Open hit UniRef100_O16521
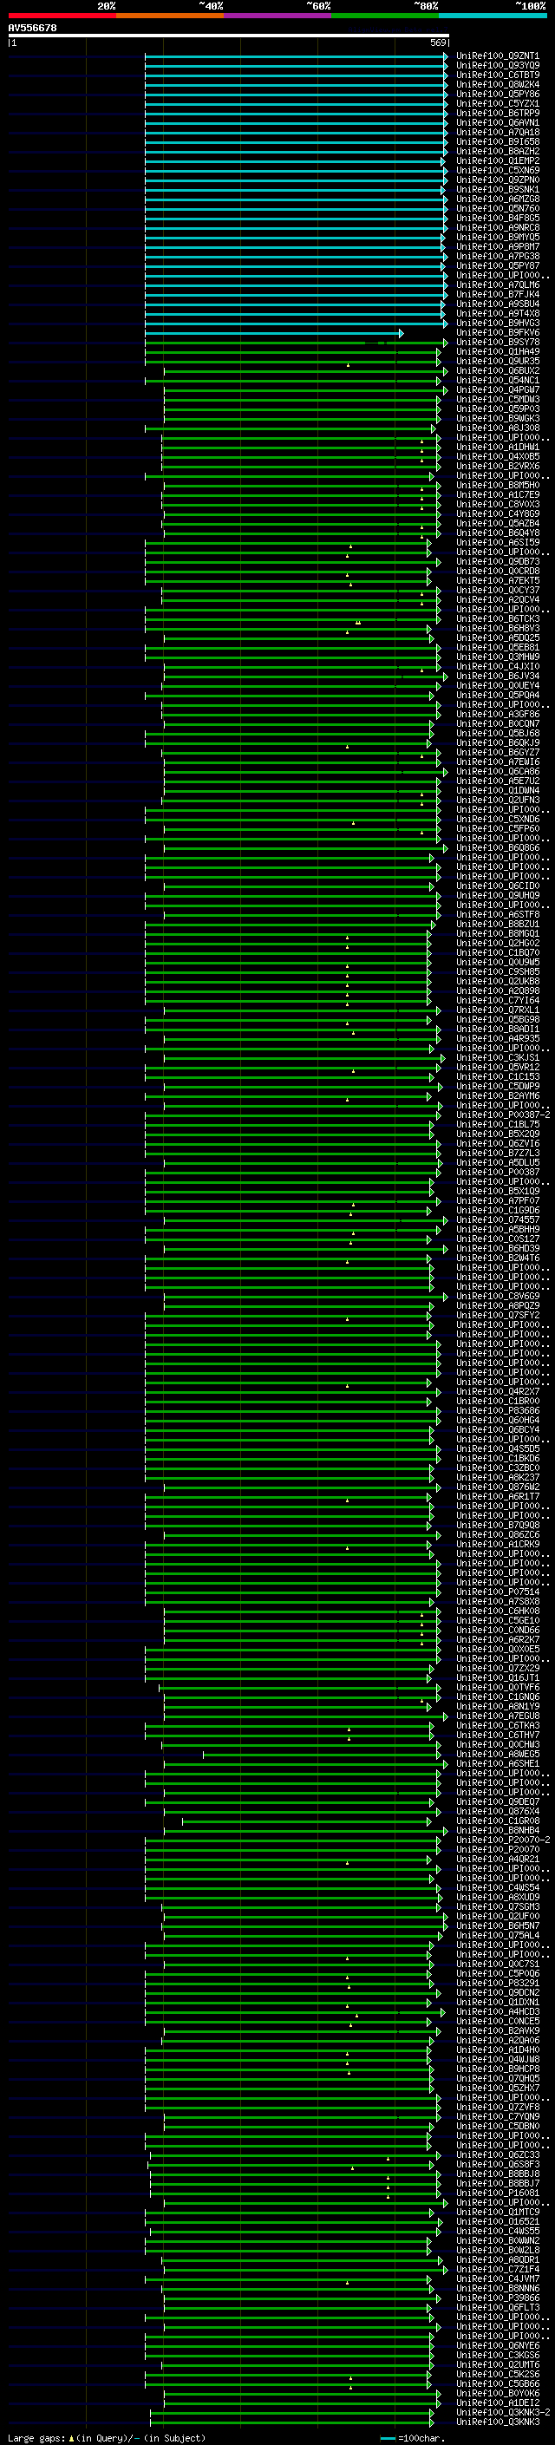 [498, 2221]
